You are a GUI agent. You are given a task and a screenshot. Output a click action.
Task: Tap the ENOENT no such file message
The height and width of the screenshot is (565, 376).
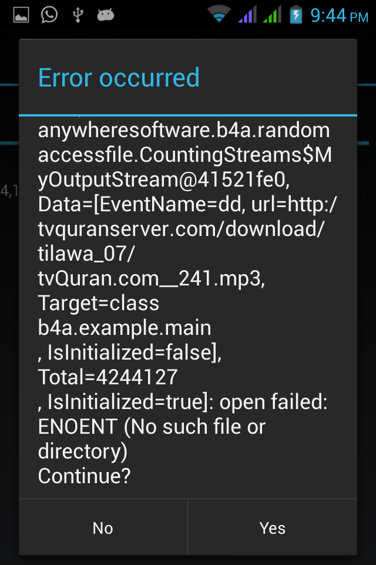tap(152, 438)
